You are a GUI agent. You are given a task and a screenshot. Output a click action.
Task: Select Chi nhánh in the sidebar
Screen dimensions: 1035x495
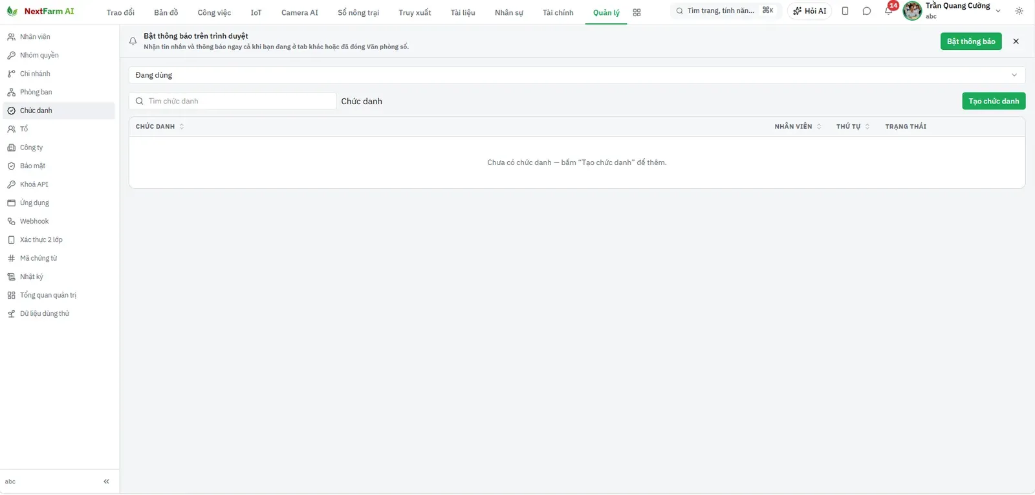(59, 74)
